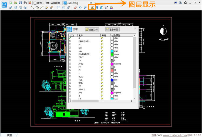
Task: Click the 全部打开 button
Action: coord(92,29)
